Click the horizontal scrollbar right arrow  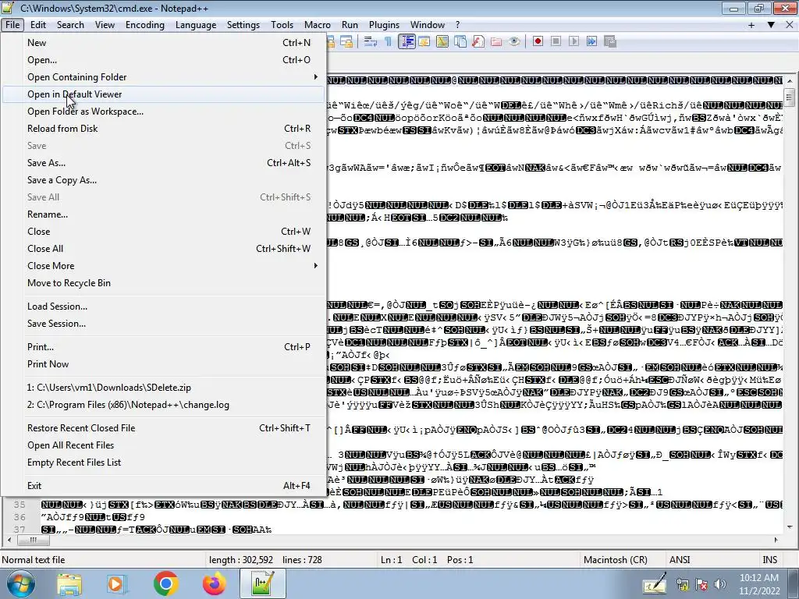[776, 540]
